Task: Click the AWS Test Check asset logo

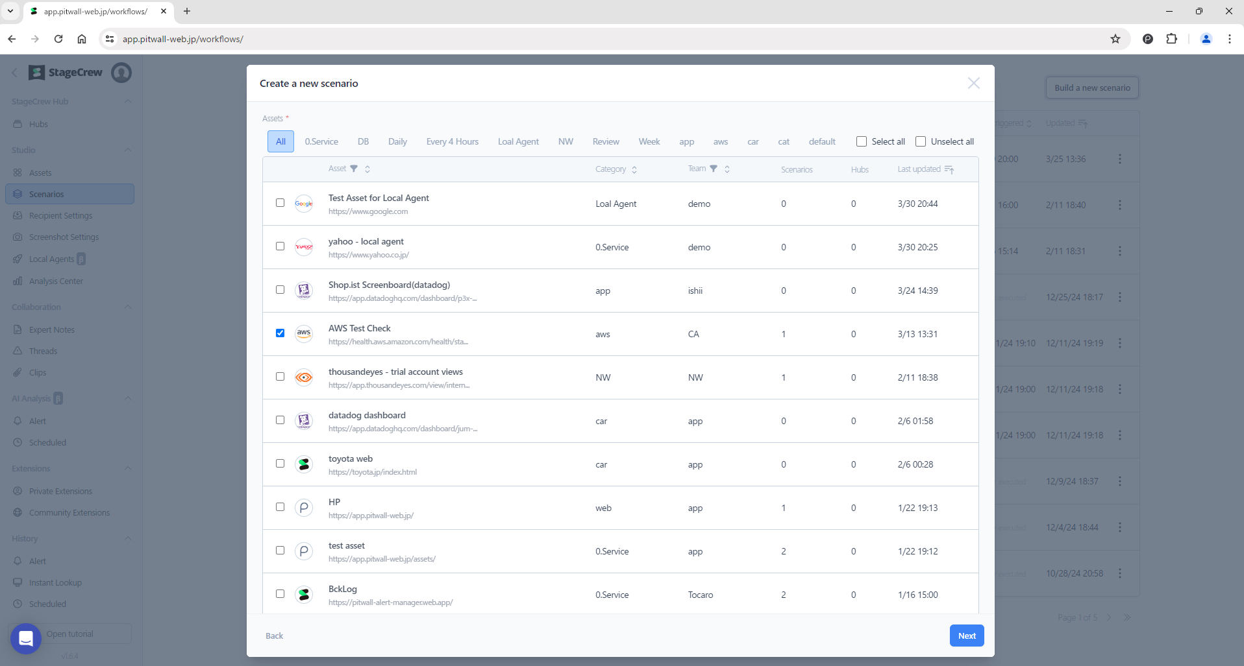Action: 304,333
